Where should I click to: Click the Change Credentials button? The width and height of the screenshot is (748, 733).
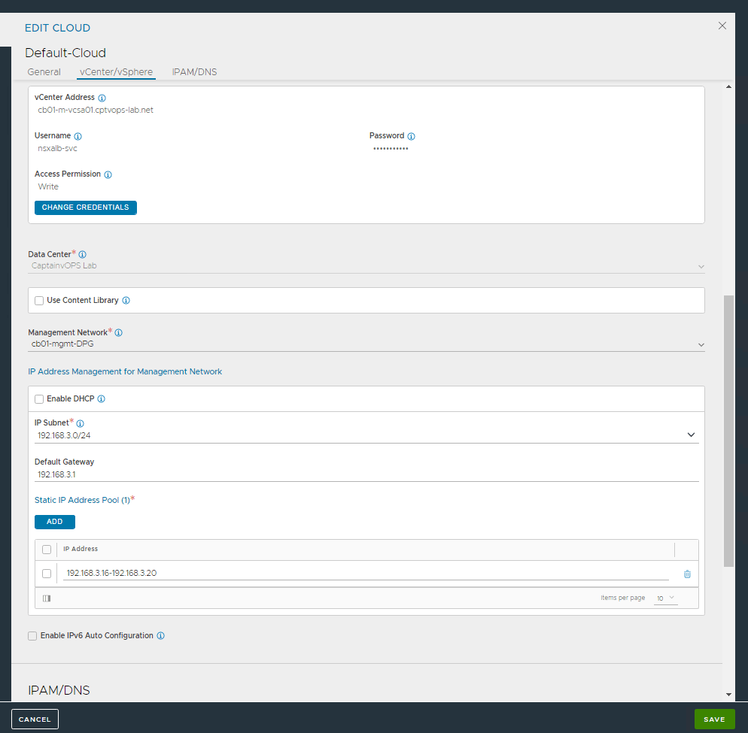pos(85,207)
